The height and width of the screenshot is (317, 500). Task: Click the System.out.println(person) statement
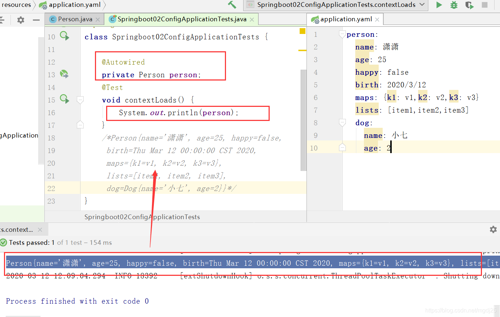tap(179, 113)
